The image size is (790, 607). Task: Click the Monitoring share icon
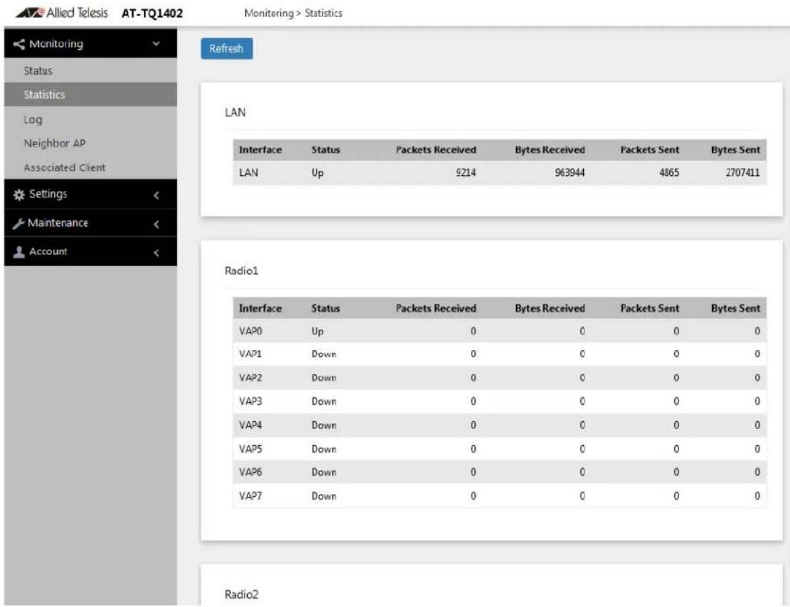coord(19,44)
